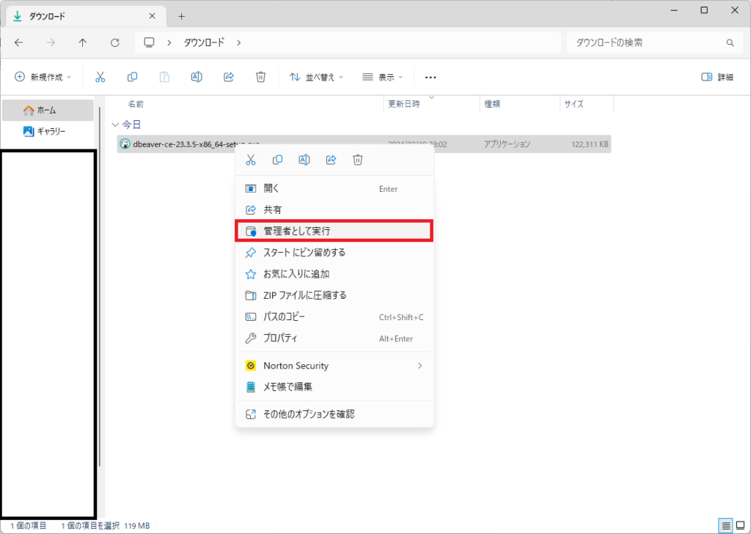This screenshot has height=534, width=751.
Task: Click Delete icon in context menu
Action: [x=358, y=160]
